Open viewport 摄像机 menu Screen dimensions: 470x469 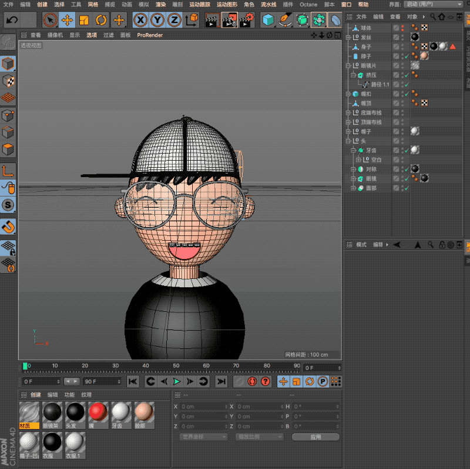pos(55,35)
